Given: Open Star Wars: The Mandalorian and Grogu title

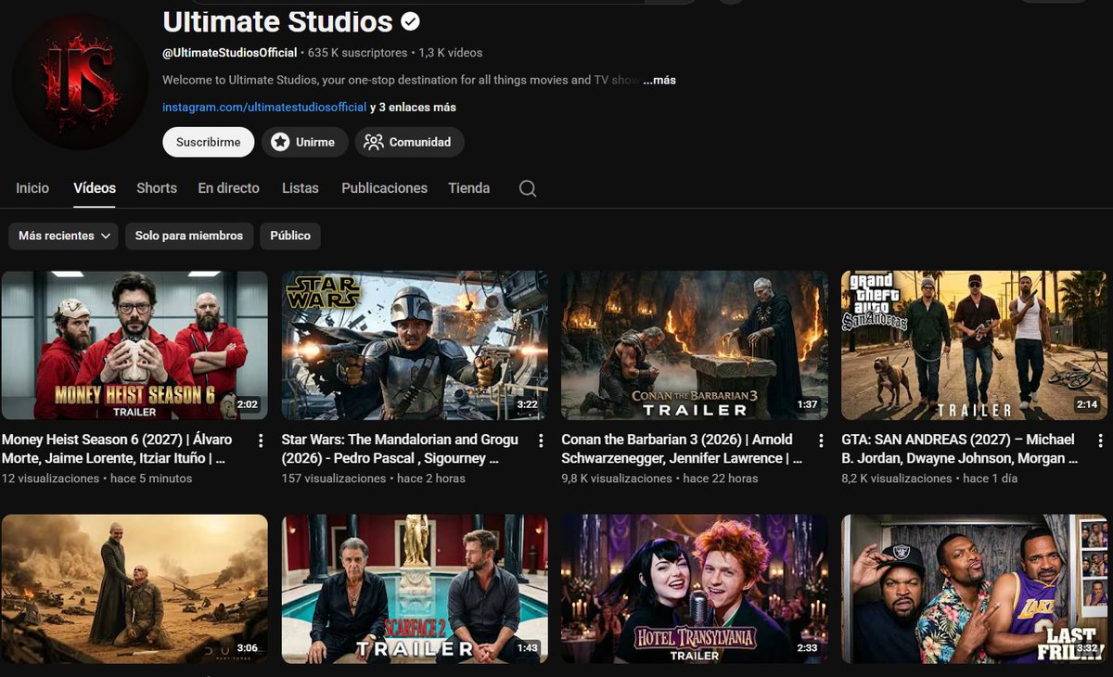Looking at the screenshot, I should click(x=401, y=449).
